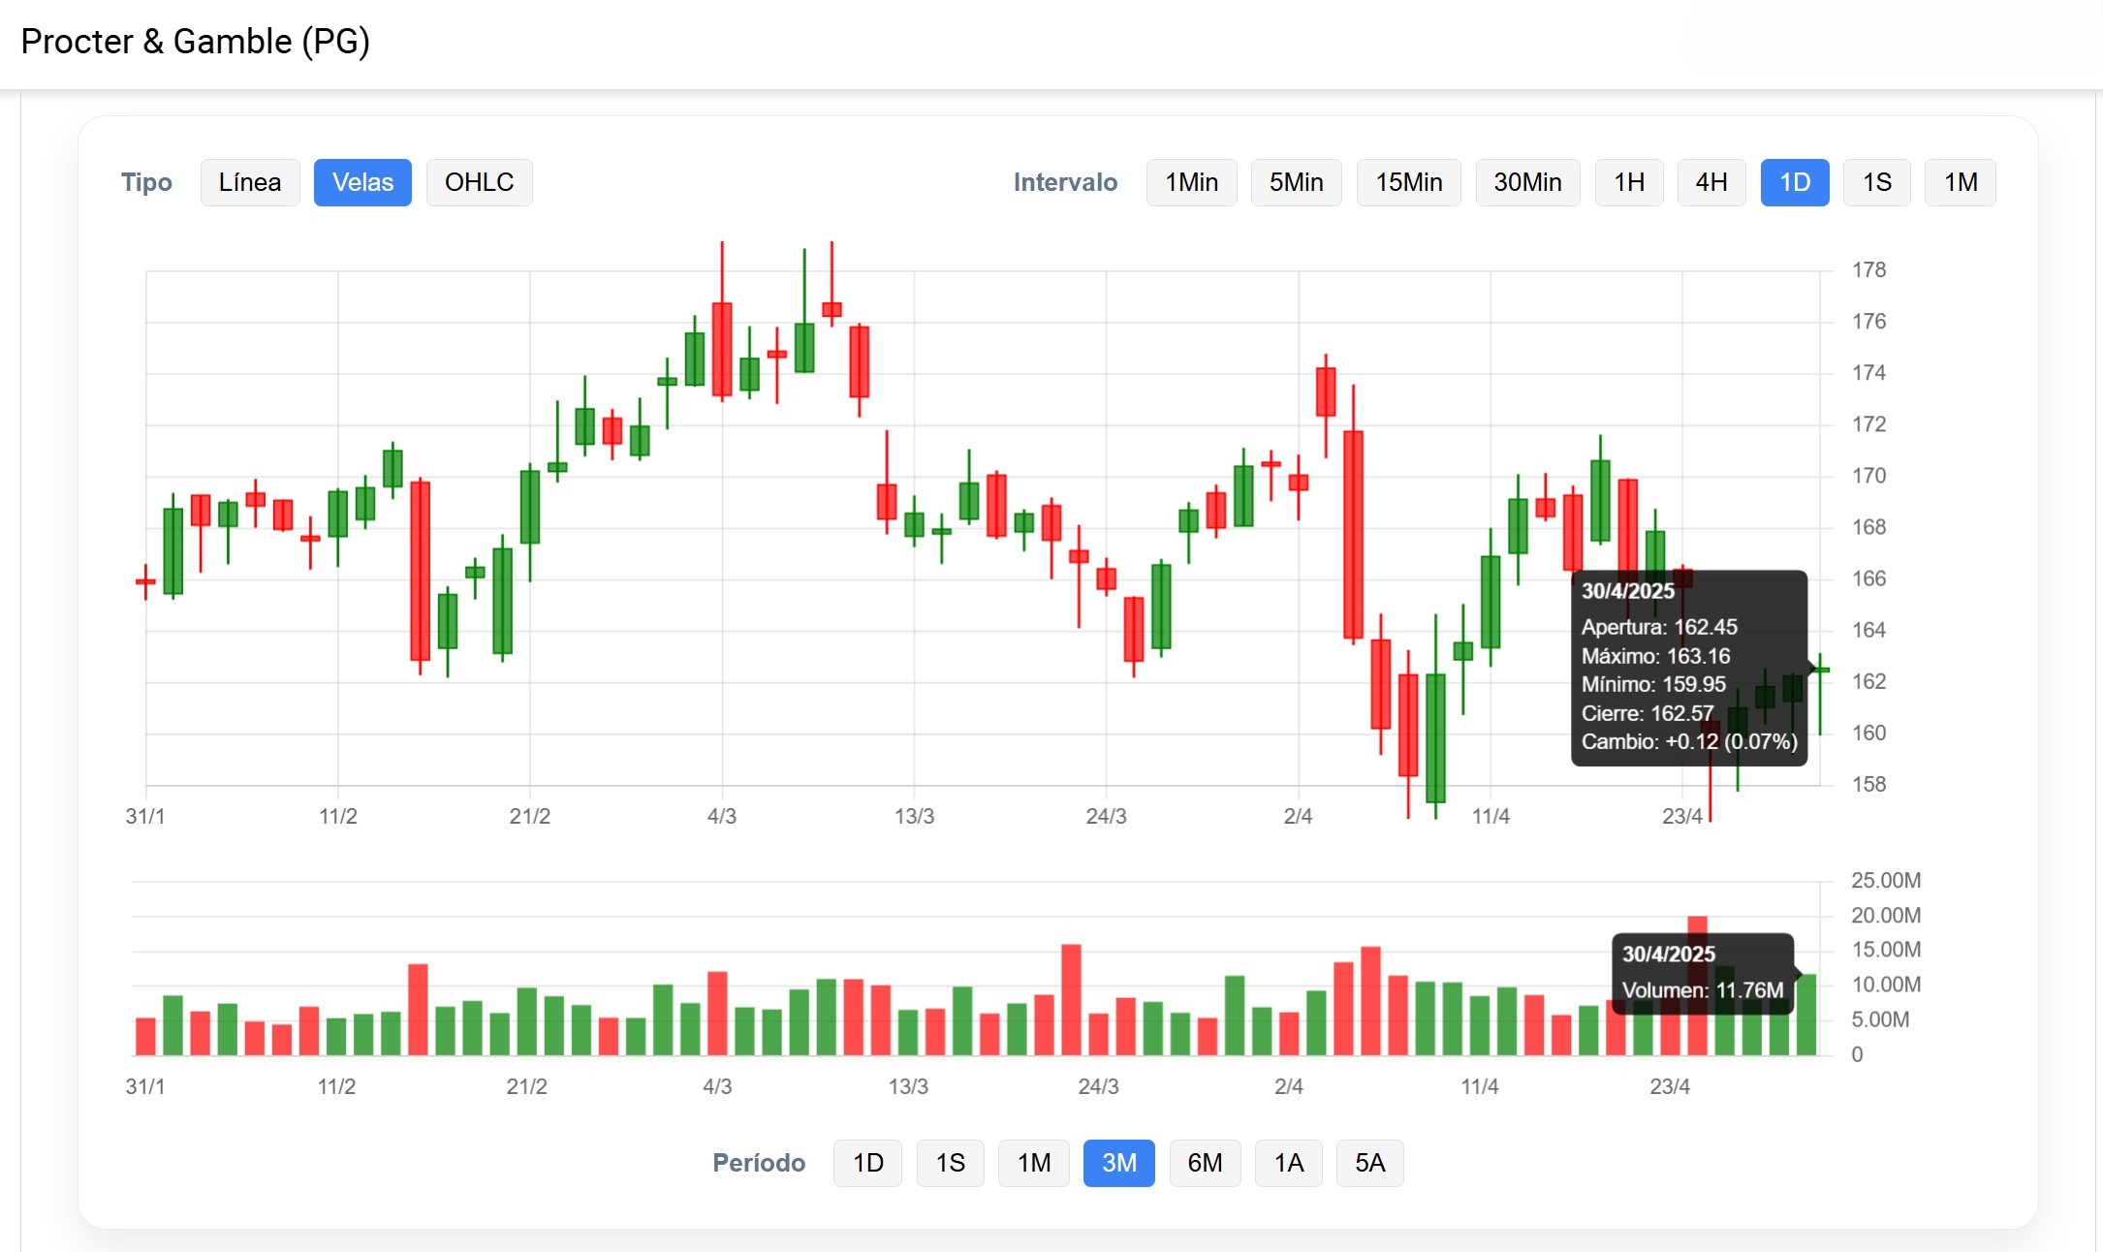
Task: Pick the 1D interval button
Action: click(x=1794, y=182)
